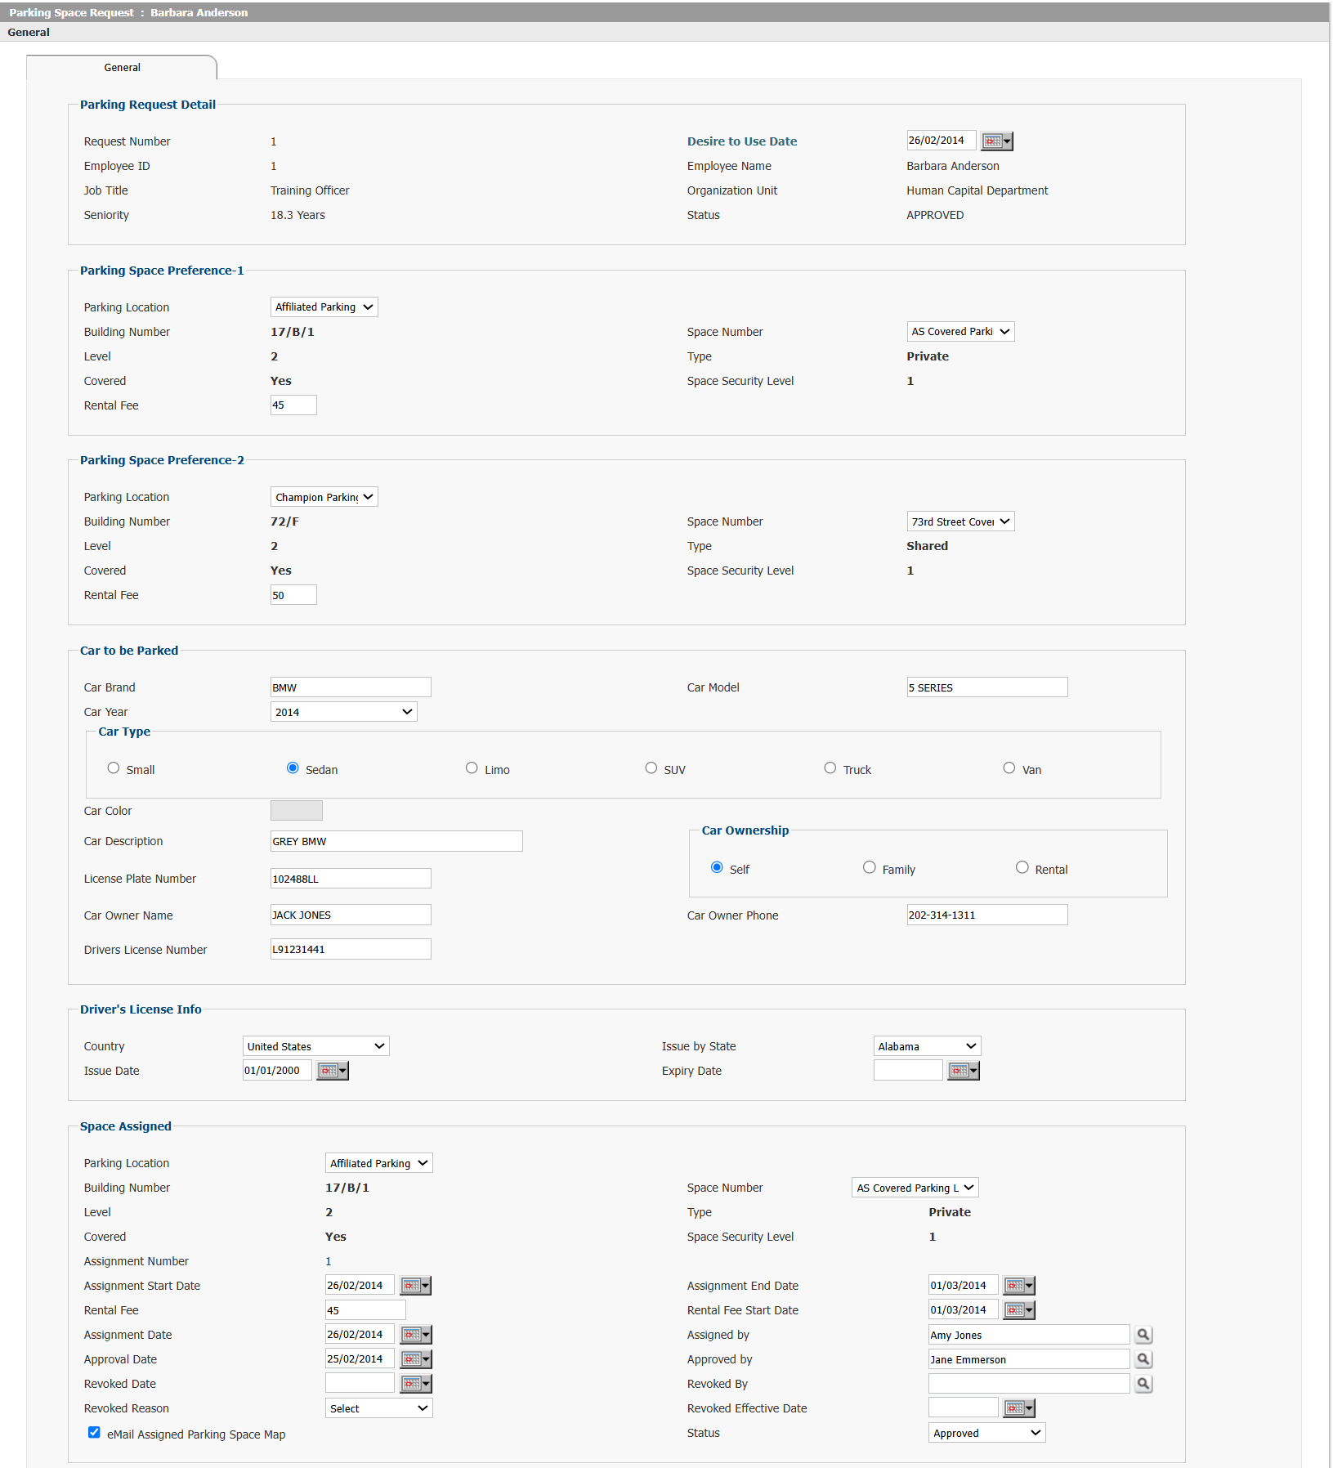Pick the Car Color swatch
This screenshot has width=1333, height=1468.
point(297,811)
